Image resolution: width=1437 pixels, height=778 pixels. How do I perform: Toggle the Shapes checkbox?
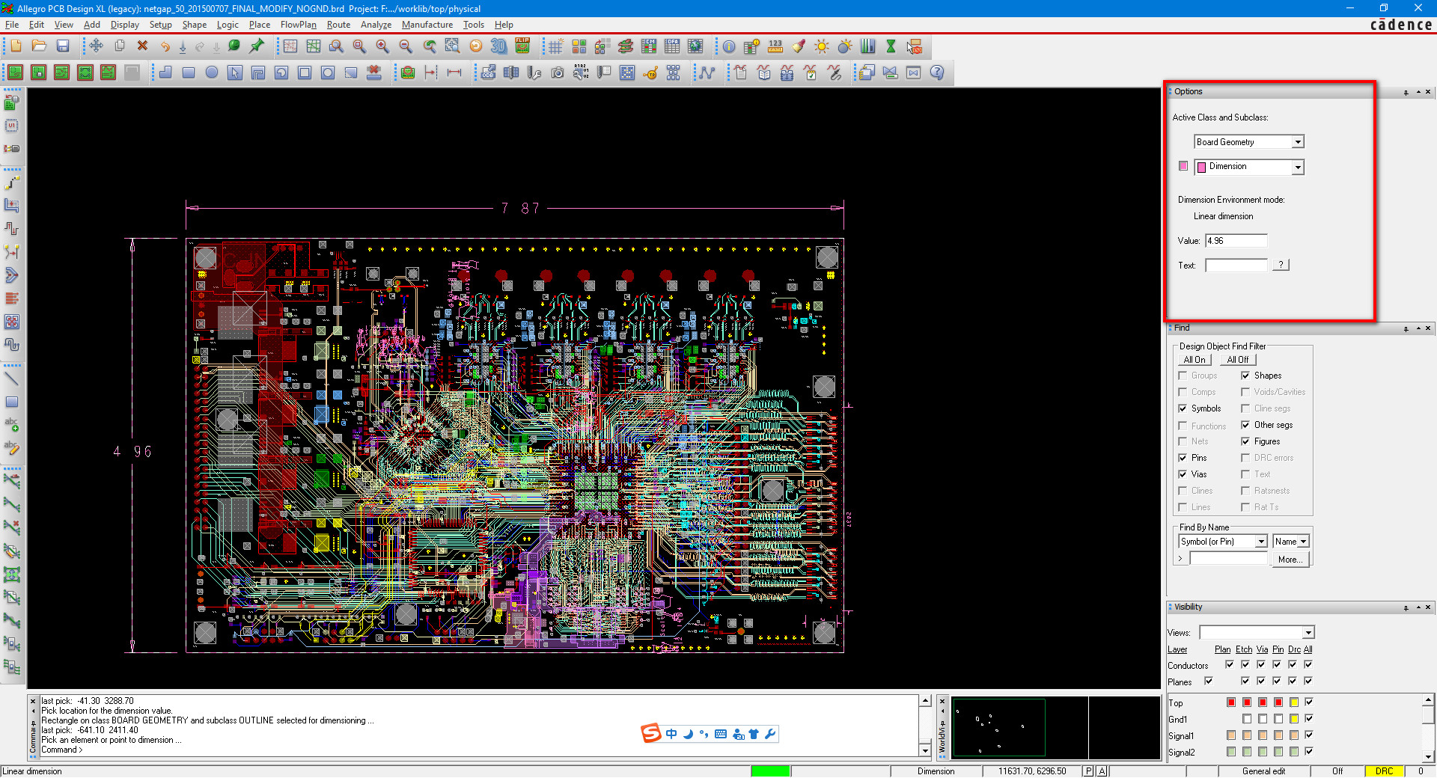tap(1245, 376)
